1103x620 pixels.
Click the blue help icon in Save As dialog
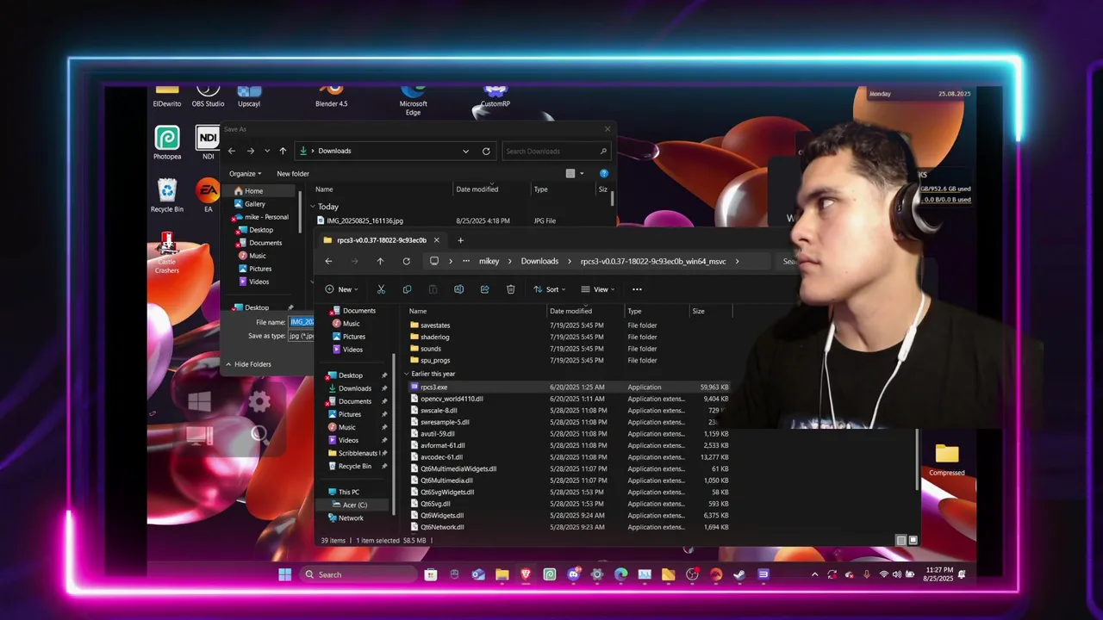tap(603, 173)
